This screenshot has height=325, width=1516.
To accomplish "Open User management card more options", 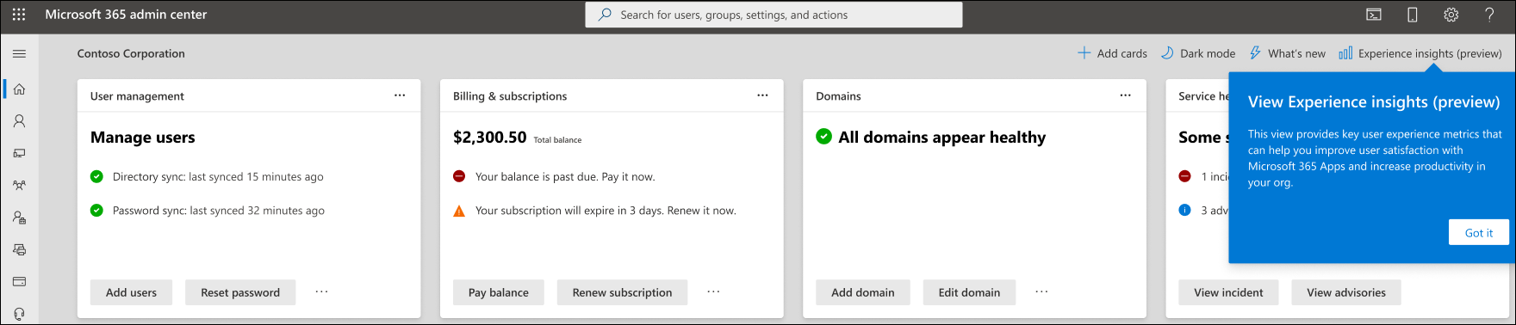I will (400, 95).
